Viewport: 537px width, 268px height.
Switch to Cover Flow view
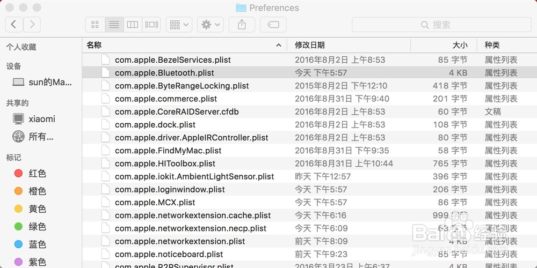tap(151, 25)
